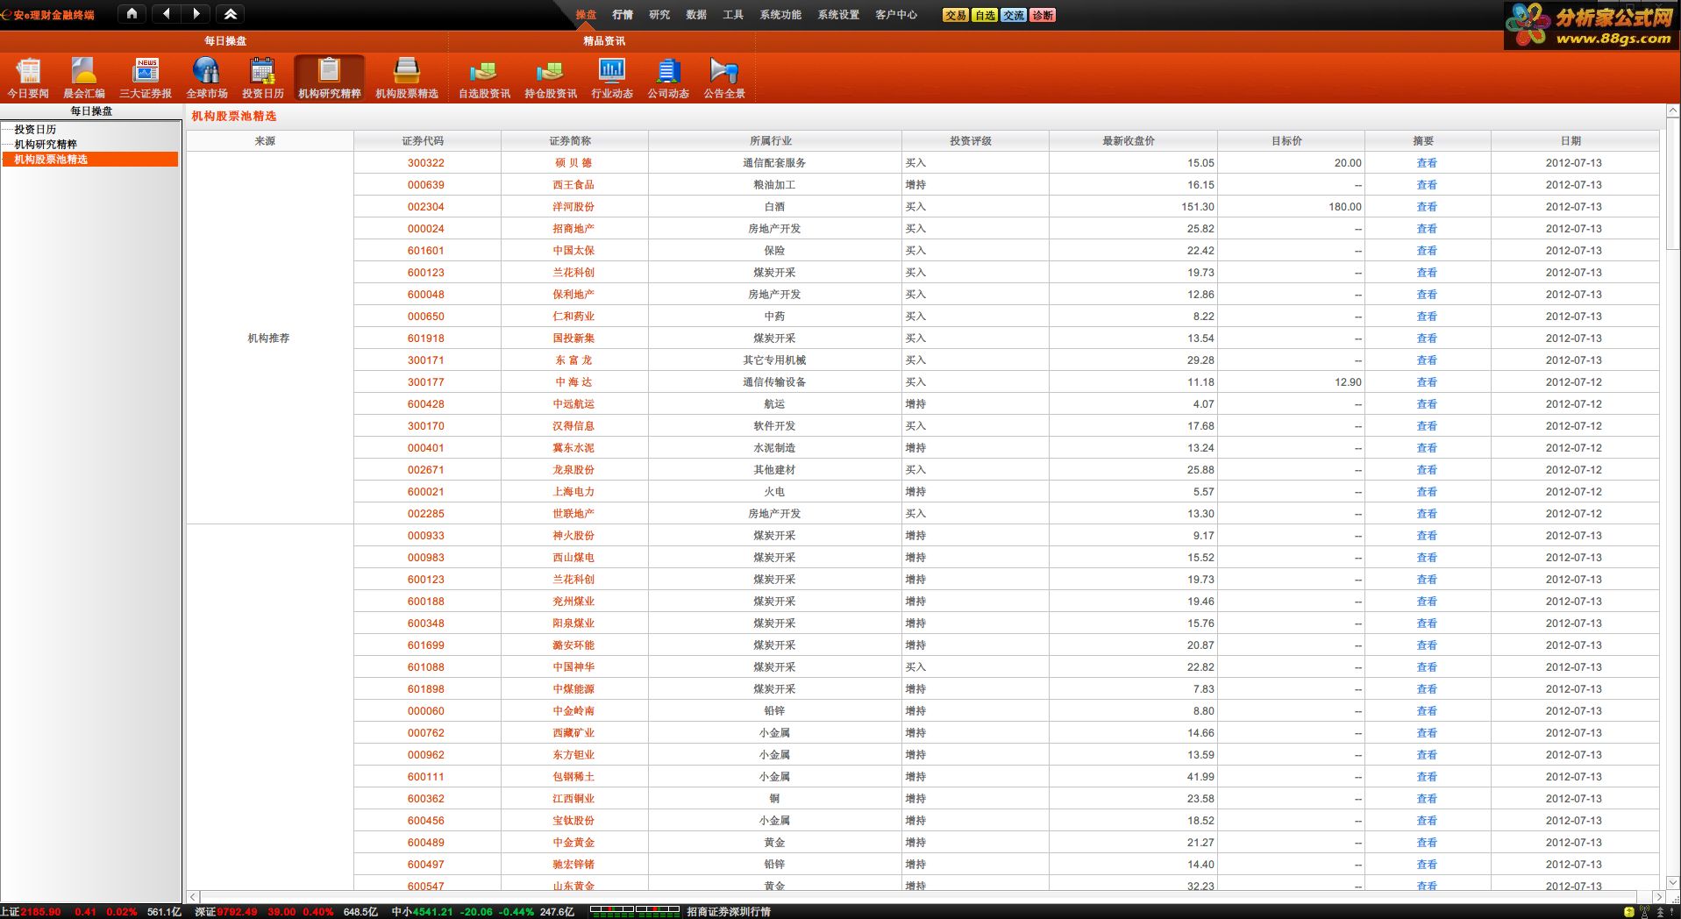Screen dimensions: 1681x919
Task: Click the red 诊断 button
Action: pyautogui.click(x=1043, y=15)
